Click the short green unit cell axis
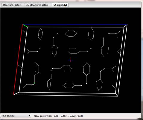143x120 pixels. [x=25, y=25]
